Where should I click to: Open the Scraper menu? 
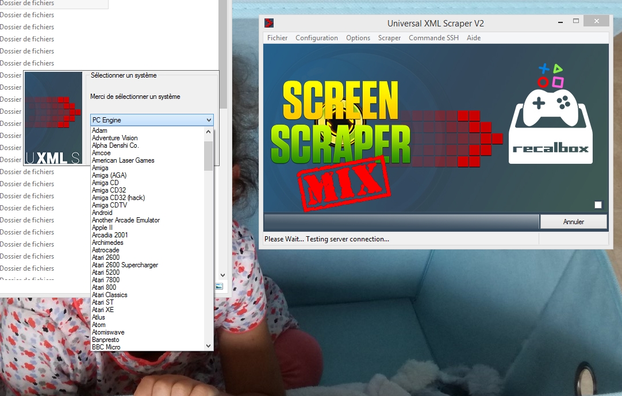click(x=389, y=38)
